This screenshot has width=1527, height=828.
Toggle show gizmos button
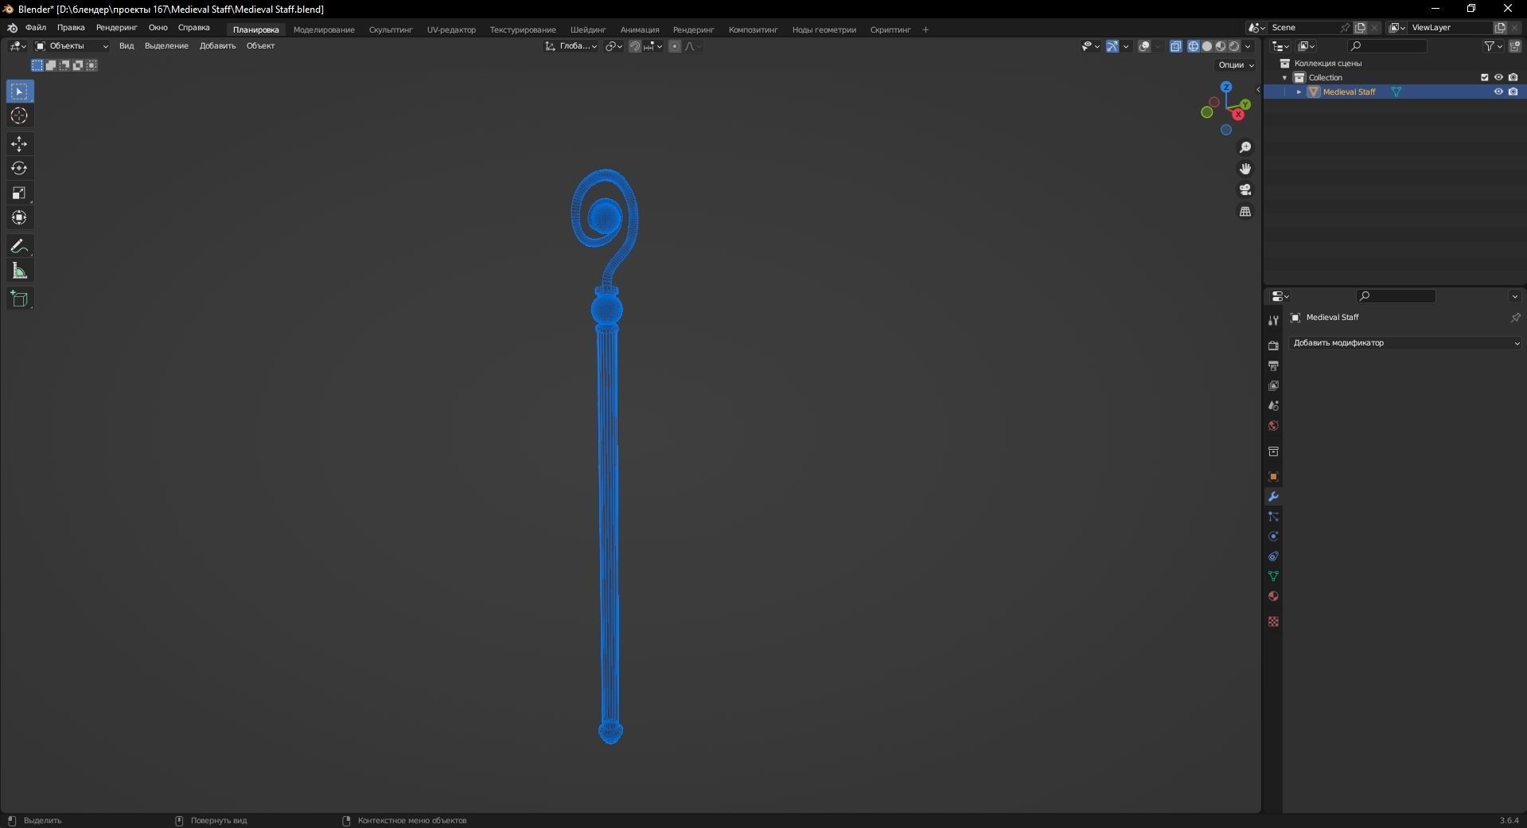[1112, 46]
